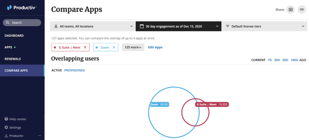Open the three-dot menu beside Productiv user
Image resolution: width=309 pixels, height=140 pixels.
coord(40,136)
